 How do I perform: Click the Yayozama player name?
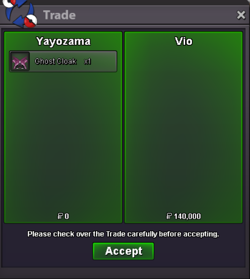click(63, 41)
